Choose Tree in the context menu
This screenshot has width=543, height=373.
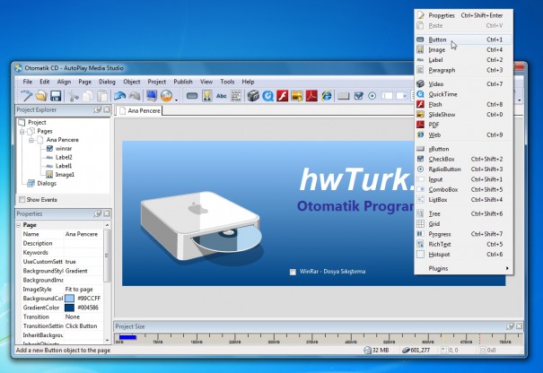click(x=464, y=213)
